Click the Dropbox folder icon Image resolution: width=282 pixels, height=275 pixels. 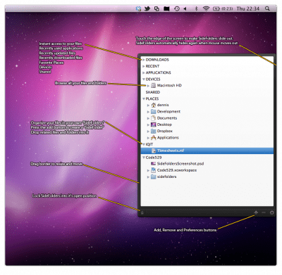point(153,131)
